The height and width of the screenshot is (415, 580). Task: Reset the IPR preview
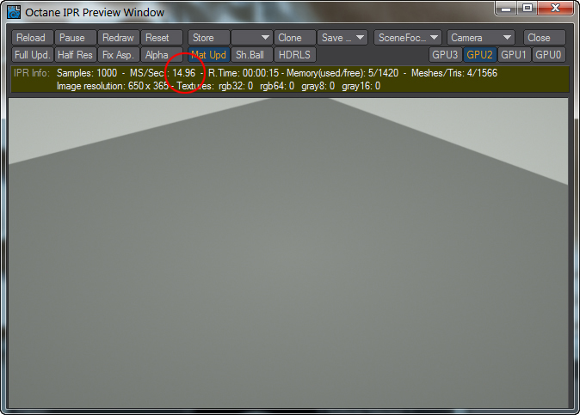click(x=162, y=38)
